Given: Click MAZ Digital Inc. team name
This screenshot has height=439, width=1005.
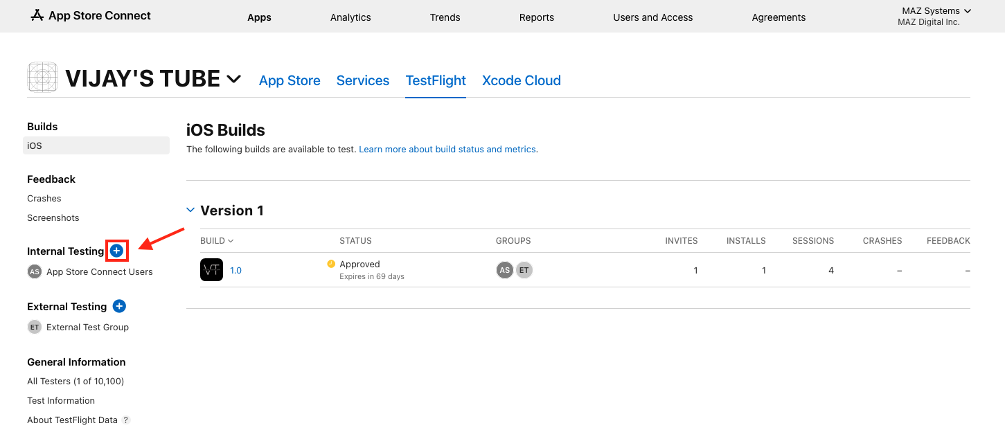Looking at the screenshot, I should click(929, 22).
